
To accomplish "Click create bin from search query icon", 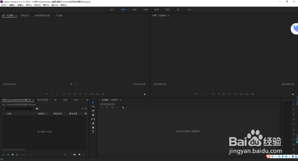I will pyautogui.click(x=37, y=109).
